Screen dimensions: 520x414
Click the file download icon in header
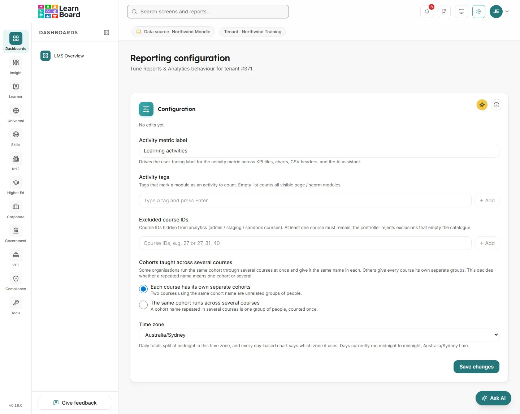444,12
